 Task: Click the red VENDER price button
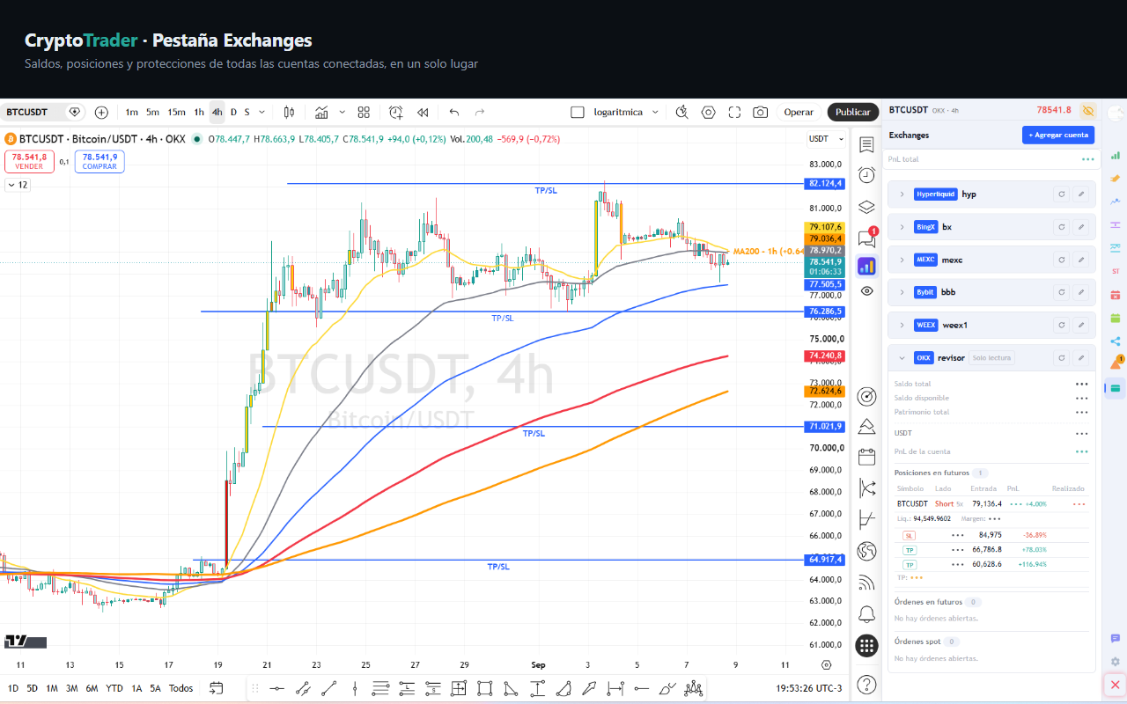click(29, 161)
